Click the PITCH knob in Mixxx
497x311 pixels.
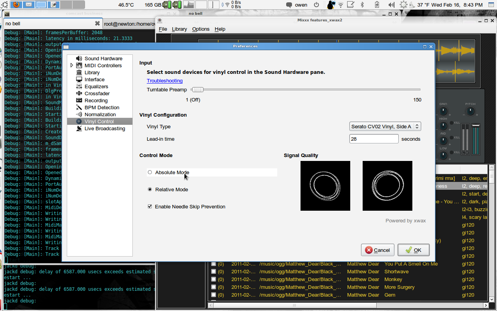(470, 112)
